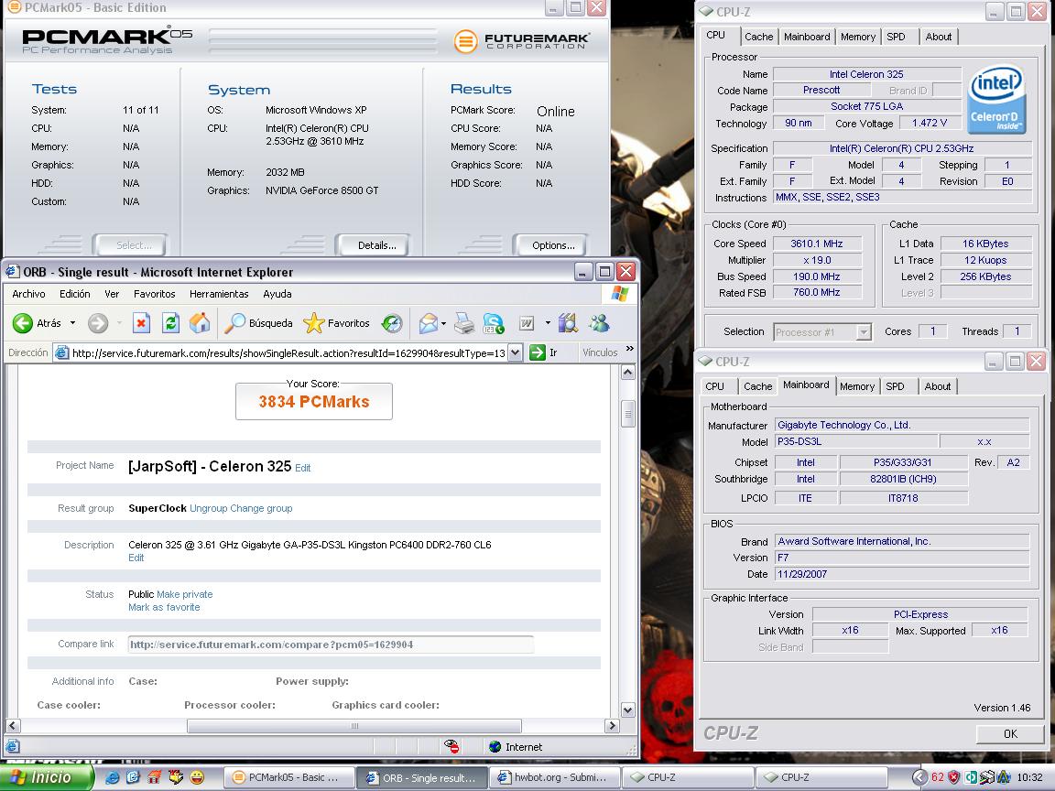
Task: Open the mail button dropdown arrow
Action: click(x=443, y=323)
